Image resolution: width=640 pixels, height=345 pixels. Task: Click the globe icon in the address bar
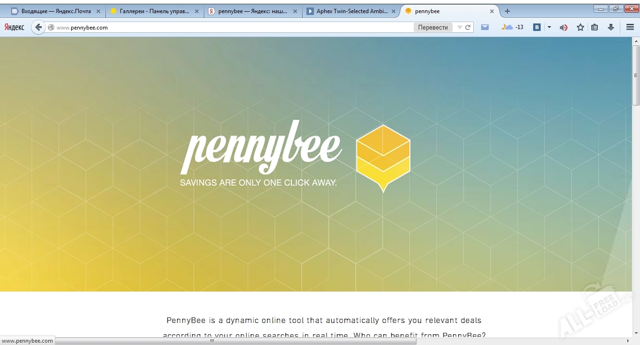(50, 27)
